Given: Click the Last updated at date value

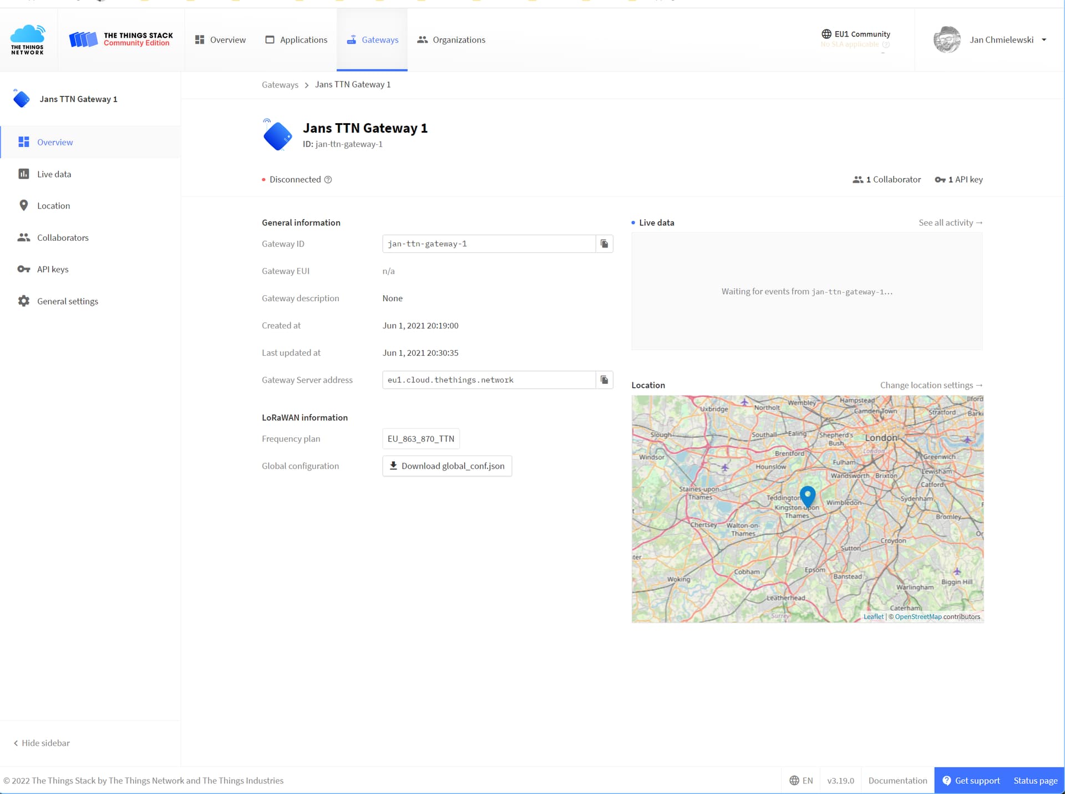Looking at the screenshot, I should [x=420, y=353].
